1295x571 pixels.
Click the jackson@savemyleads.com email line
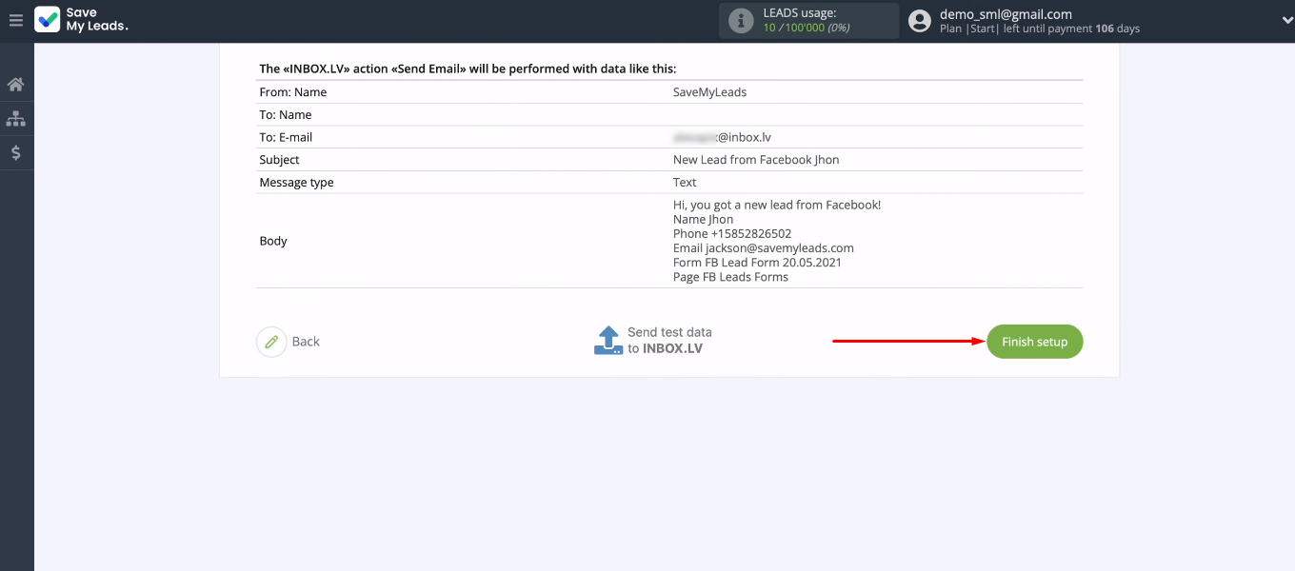tap(763, 247)
